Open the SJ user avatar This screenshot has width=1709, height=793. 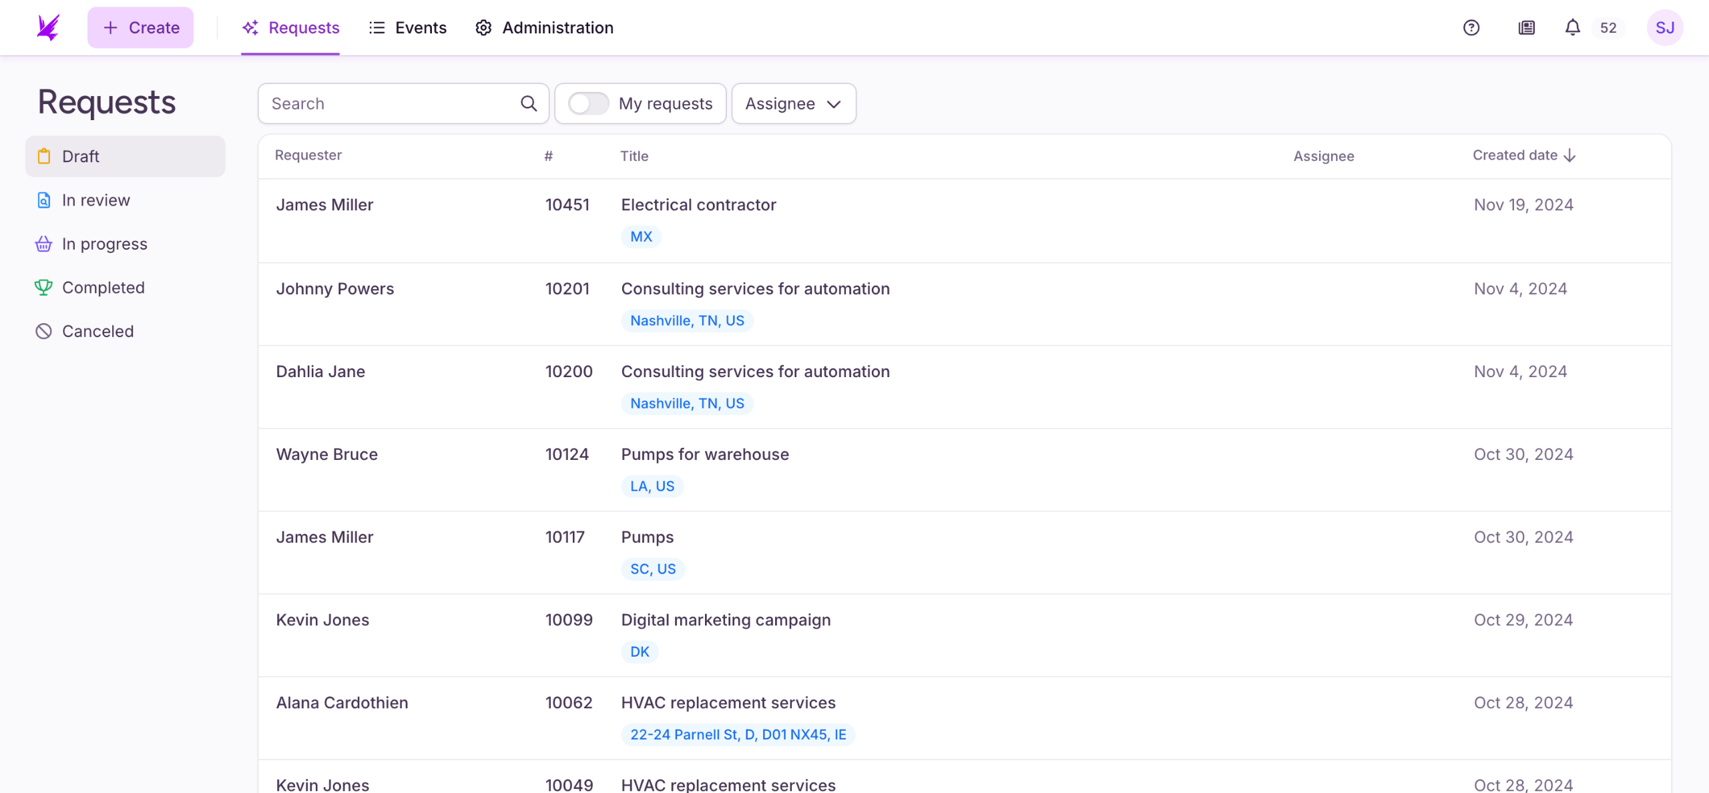1664,27
